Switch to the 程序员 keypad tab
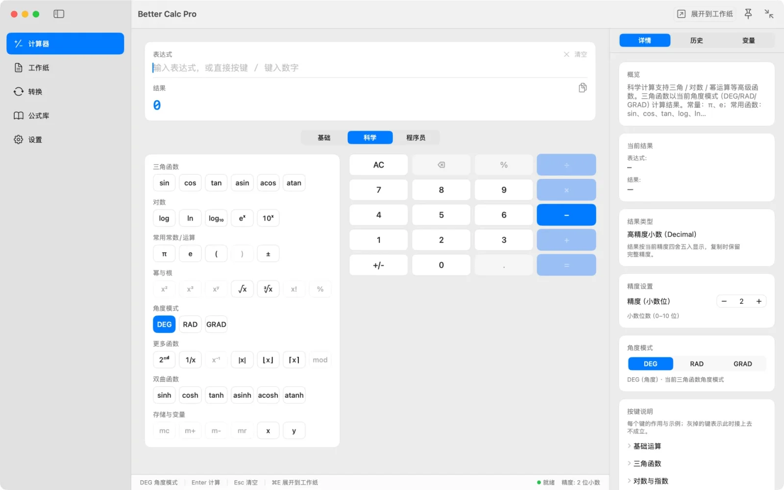This screenshot has width=784, height=490. click(x=416, y=138)
